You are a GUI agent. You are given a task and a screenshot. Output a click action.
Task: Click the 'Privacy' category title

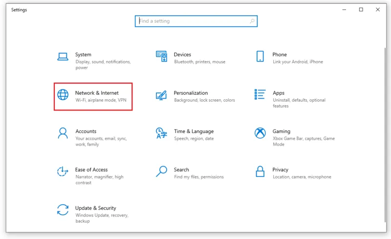280,170
